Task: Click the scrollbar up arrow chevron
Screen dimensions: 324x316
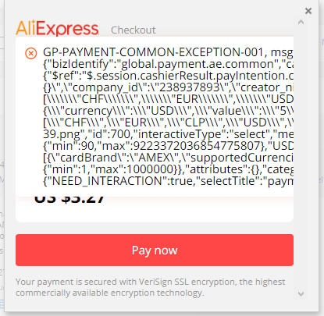Action: 301,22
